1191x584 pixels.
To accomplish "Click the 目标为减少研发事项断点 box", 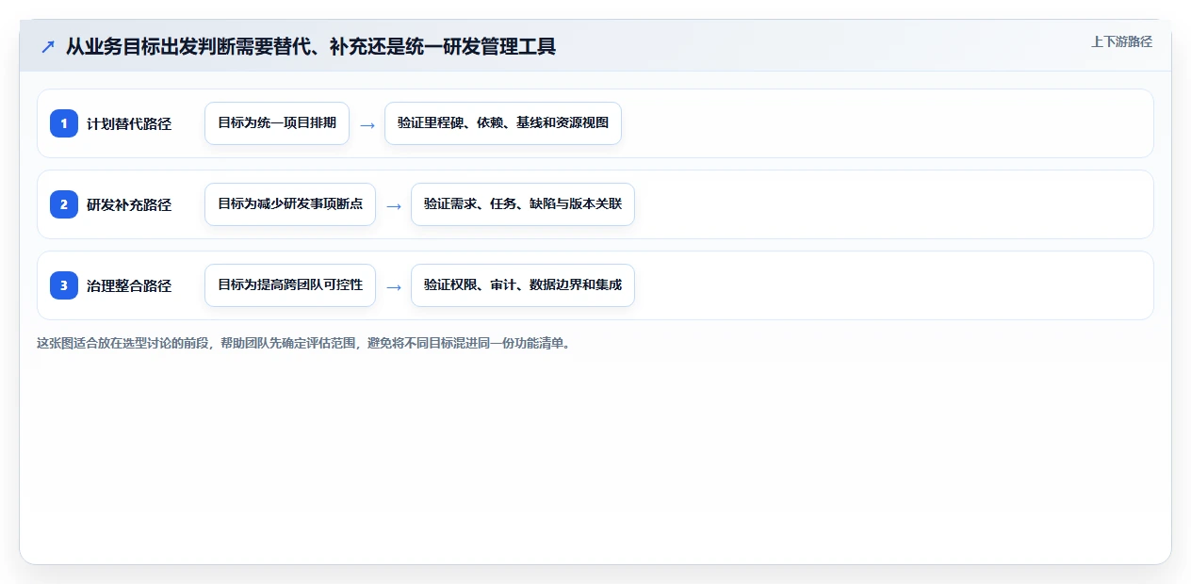I will click(290, 204).
